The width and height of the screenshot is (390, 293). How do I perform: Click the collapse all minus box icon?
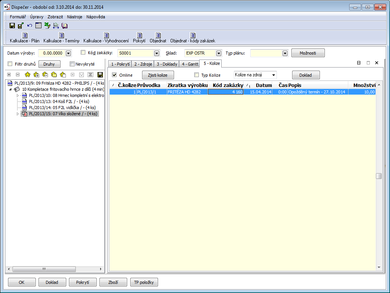click(18, 74)
